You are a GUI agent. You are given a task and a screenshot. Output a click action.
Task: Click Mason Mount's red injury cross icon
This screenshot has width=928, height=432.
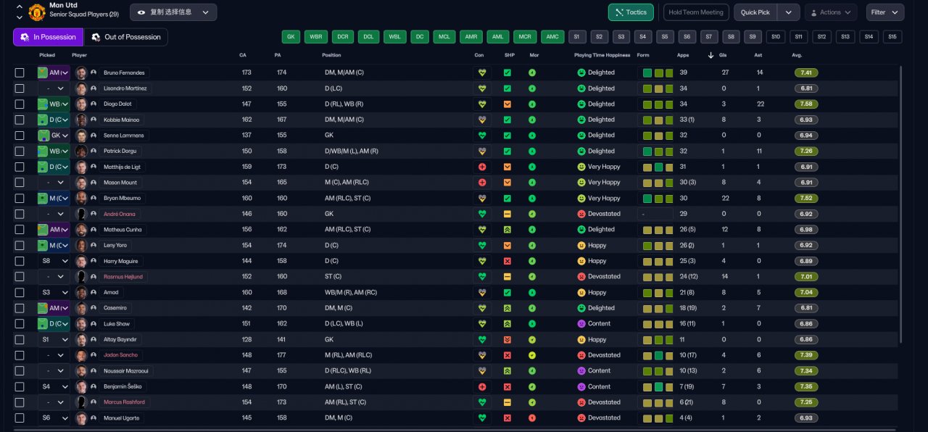(482, 183)
